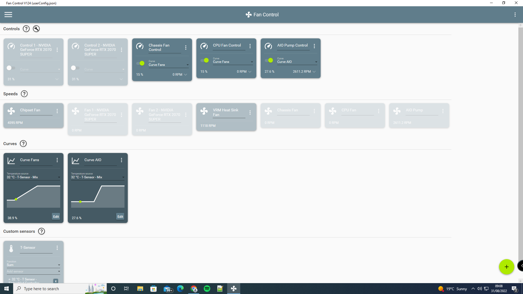
Task: Open the Chipset Fan card options menu
Action: point(57,111)
